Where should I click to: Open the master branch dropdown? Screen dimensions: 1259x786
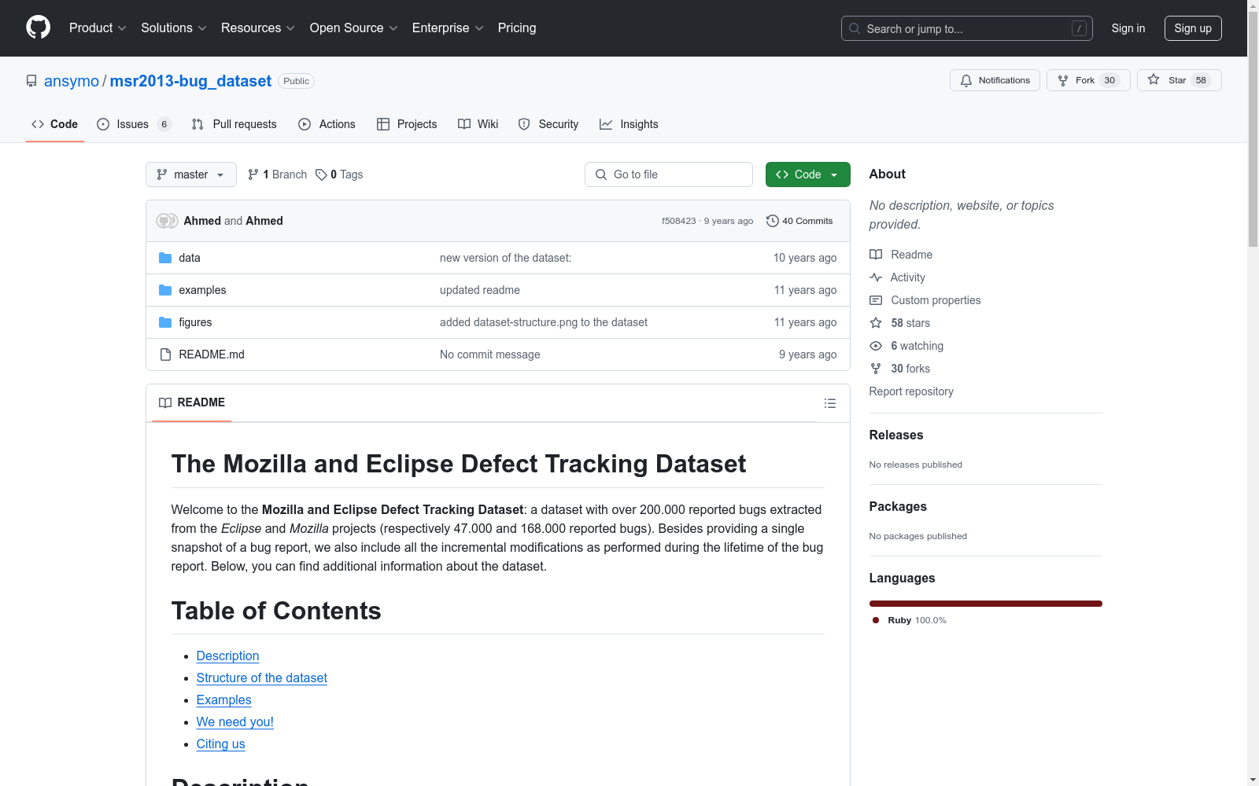pyautogui.click(x=191, y=174)
